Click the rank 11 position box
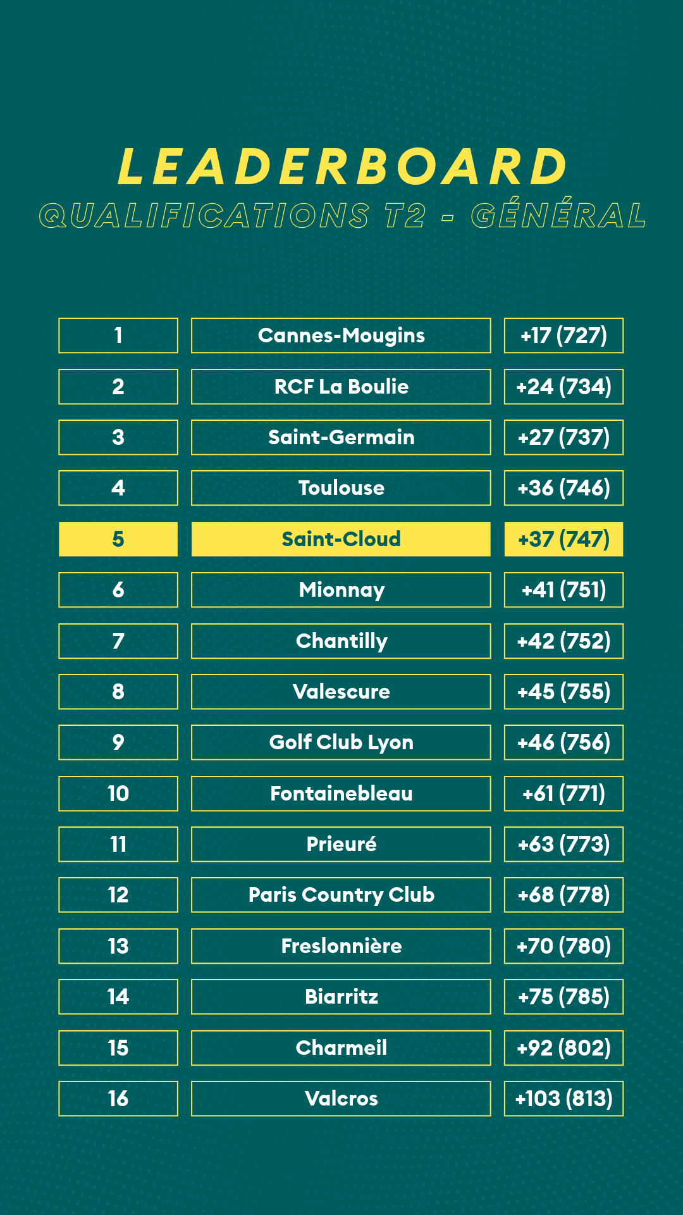 click(118, 844)
